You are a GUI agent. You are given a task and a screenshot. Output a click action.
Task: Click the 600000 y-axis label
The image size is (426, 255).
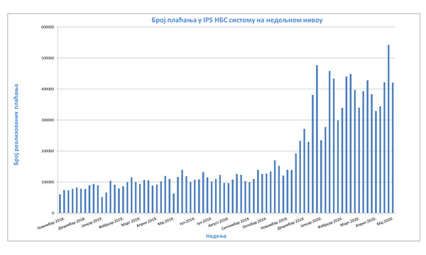(x=48, y=27)
